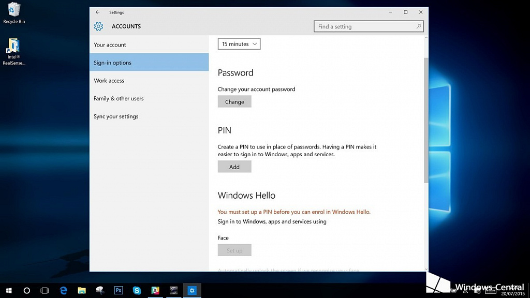This screenshot has height=298, width=530.
Task: Click 'Change your account password' text
Action: click(x=257, y=89)
